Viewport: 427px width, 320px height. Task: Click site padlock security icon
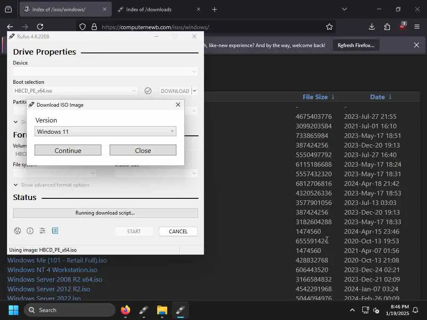click(94, 27)
